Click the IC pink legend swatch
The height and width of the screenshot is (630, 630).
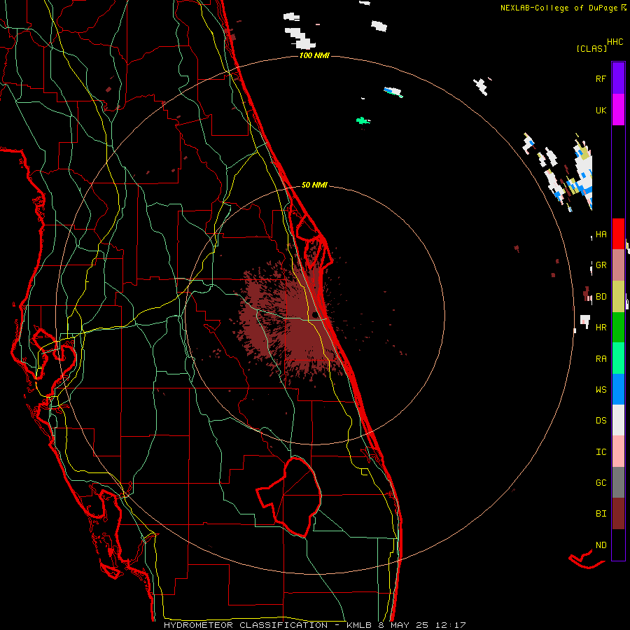coord(618,451)
